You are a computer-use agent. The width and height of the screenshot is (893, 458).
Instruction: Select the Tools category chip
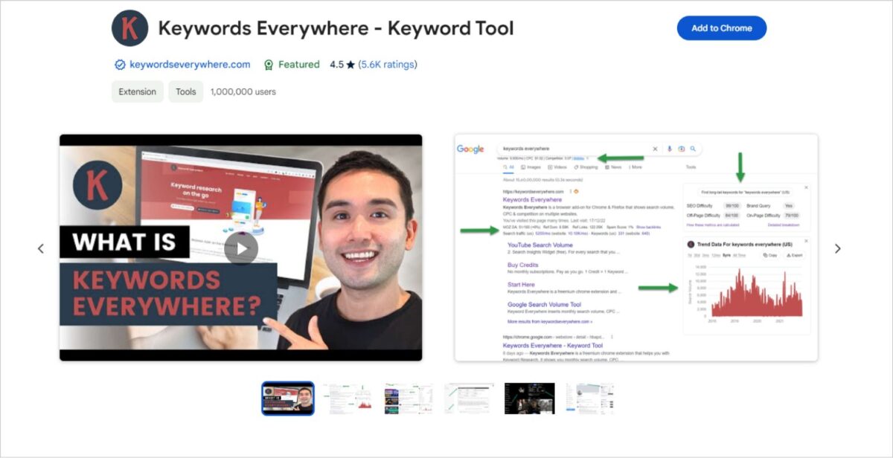click(186, 91)
